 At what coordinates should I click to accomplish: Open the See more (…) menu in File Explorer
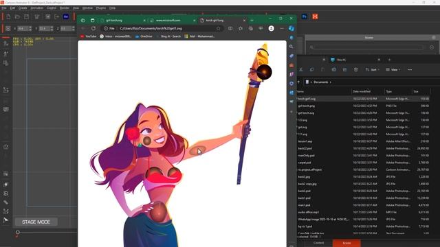[410, 69]
